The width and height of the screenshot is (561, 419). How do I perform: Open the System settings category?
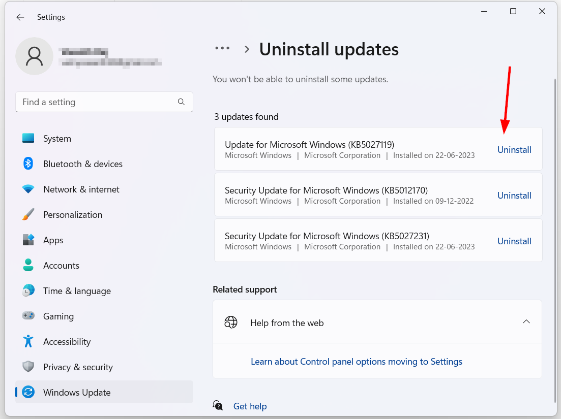click(104, 138)
